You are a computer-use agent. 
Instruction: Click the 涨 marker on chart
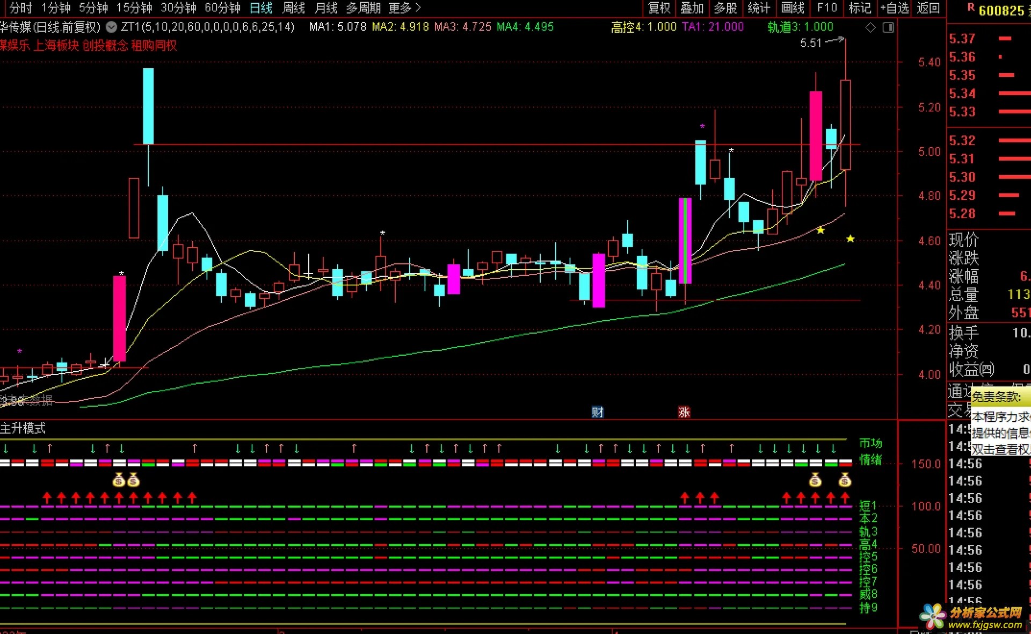pyautogui.click(x=684, y=412)
